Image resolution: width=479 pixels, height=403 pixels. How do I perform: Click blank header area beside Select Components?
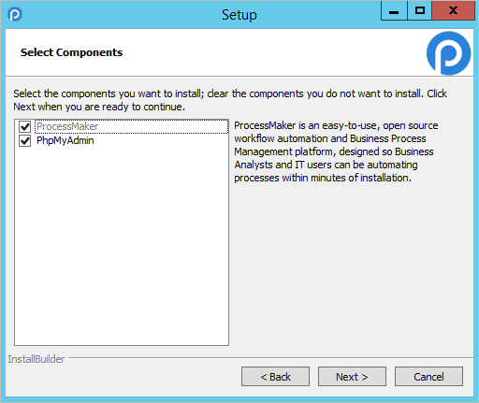(274, 52)
